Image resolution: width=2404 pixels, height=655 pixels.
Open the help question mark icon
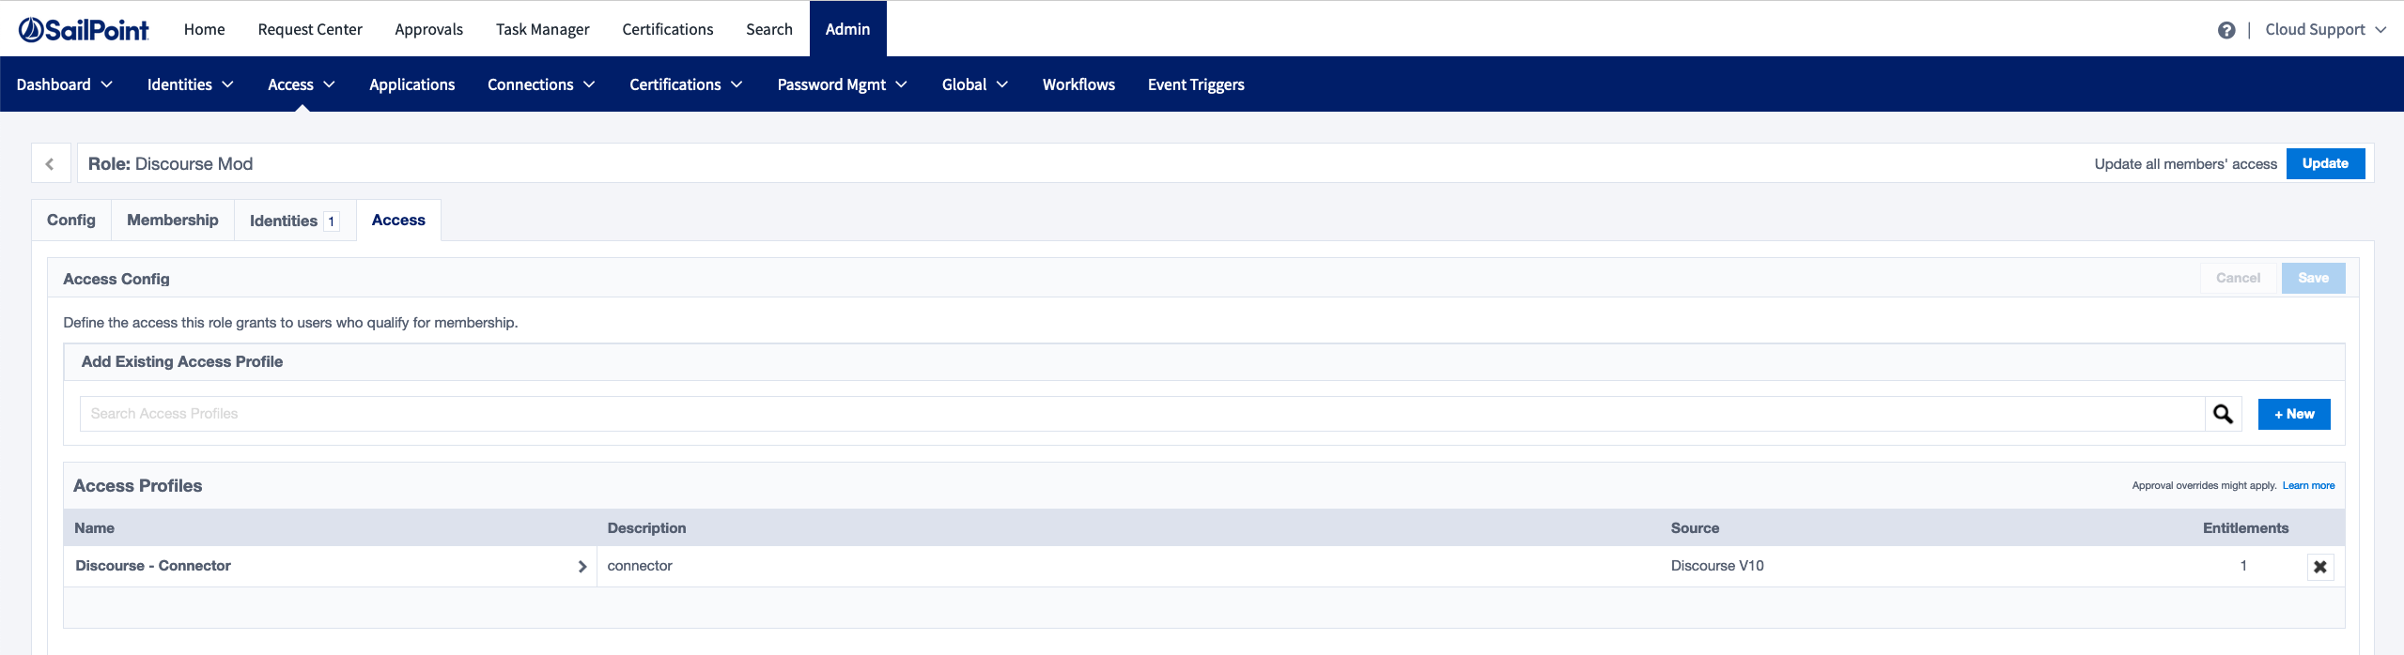(x=2226, y=30)
